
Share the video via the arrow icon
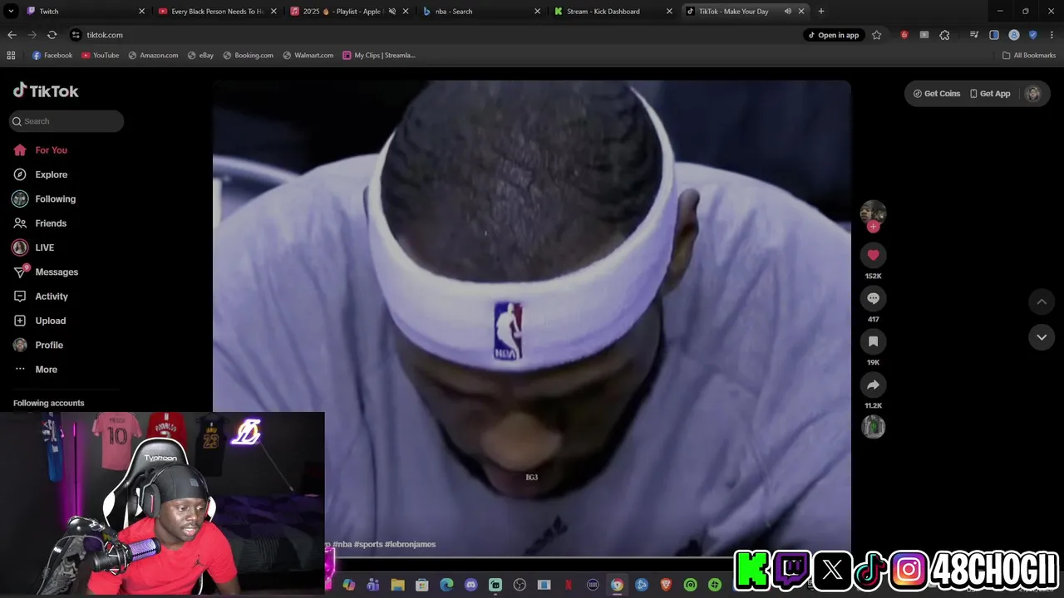(873, 385)
